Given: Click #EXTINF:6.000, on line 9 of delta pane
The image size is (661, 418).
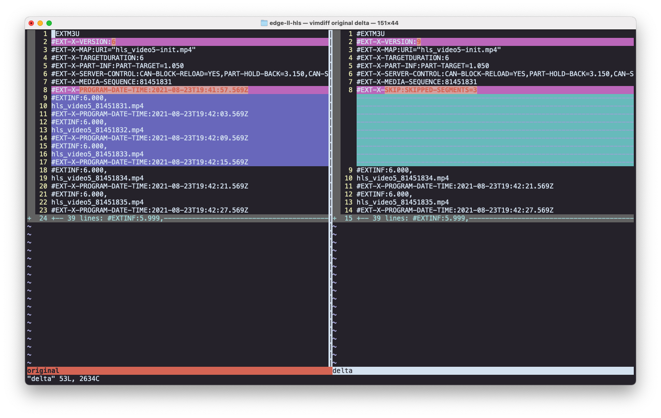Looking at the screenshot, I should [384, 170].
